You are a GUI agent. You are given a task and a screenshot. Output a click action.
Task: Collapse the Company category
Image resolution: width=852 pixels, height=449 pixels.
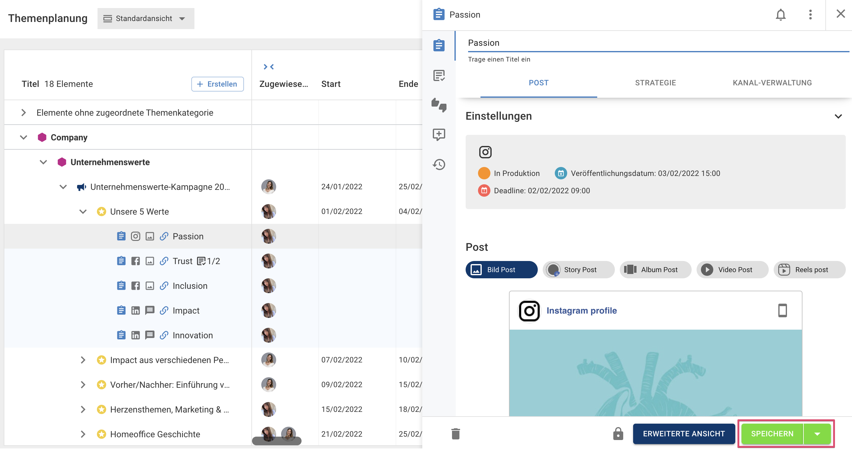(x=24, y=137)
